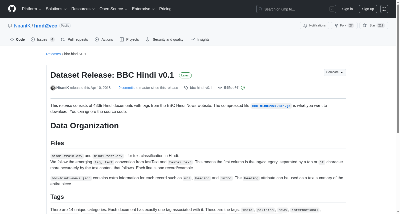Click the tag icon beside bbc-hindi-v0.1
The height and width of the screenshot is (214, 400).
click(x=186, y=88)
